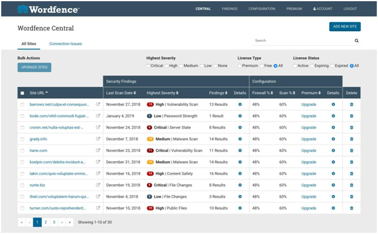Open hane.com external link icon
Image resolution: width=378 pixels, height=234 pixels.
[x=98, y=150]
